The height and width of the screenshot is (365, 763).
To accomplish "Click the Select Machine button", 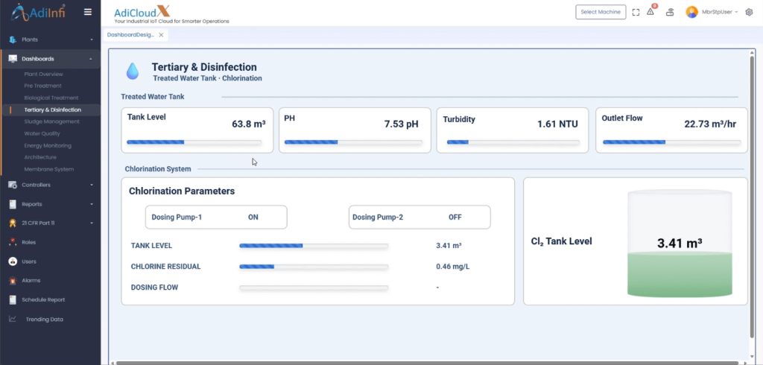I will tap(601, 12).
